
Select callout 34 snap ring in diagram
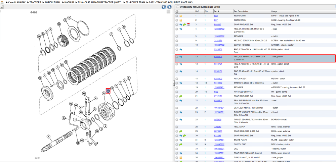[x=69, y=17]
